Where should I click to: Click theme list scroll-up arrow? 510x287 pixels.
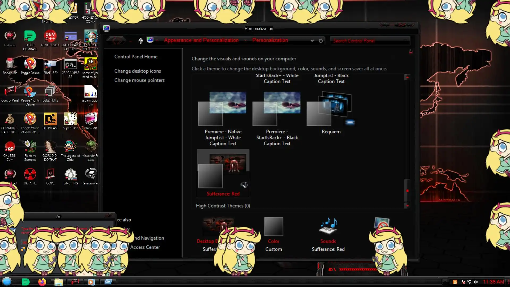(x=407, y=77)
